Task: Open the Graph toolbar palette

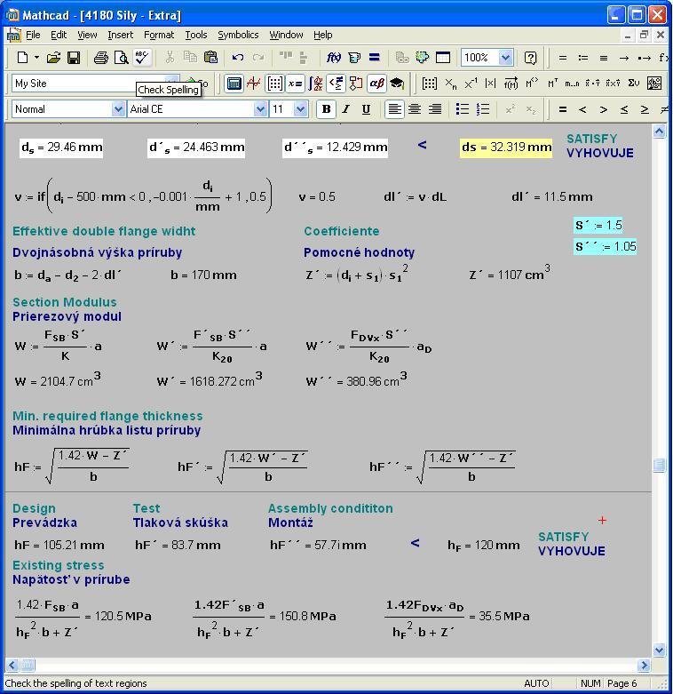Action: [254, 84]
